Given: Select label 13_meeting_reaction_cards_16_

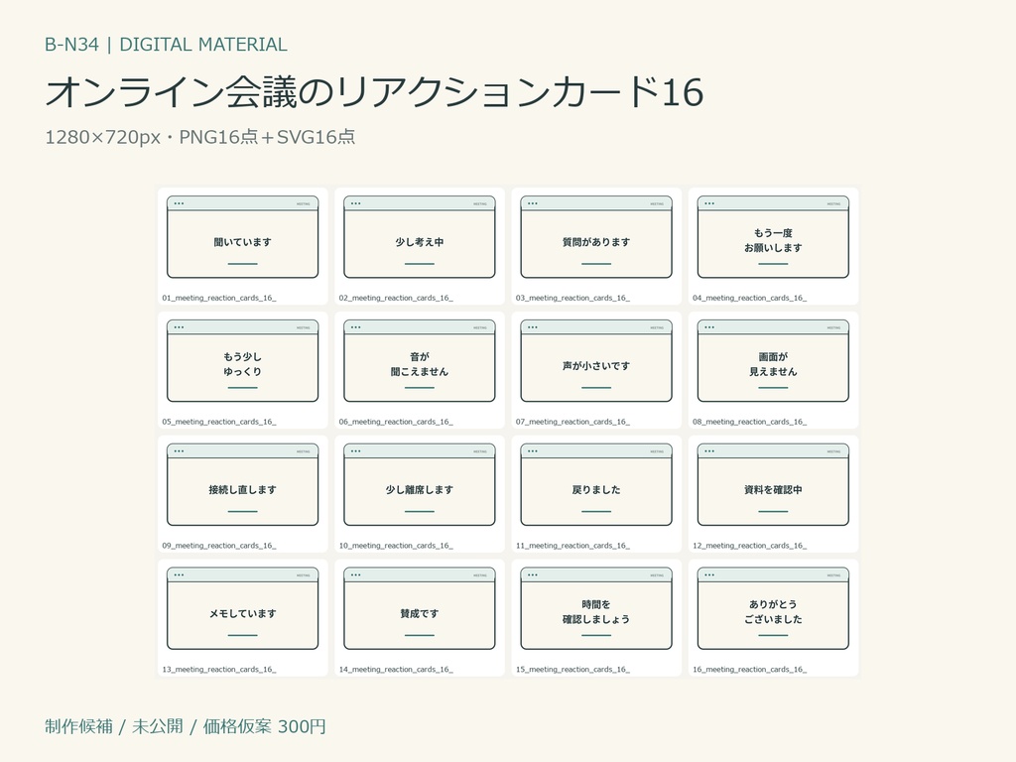Looking at the screenshot, I should click(x=219, y=670).
